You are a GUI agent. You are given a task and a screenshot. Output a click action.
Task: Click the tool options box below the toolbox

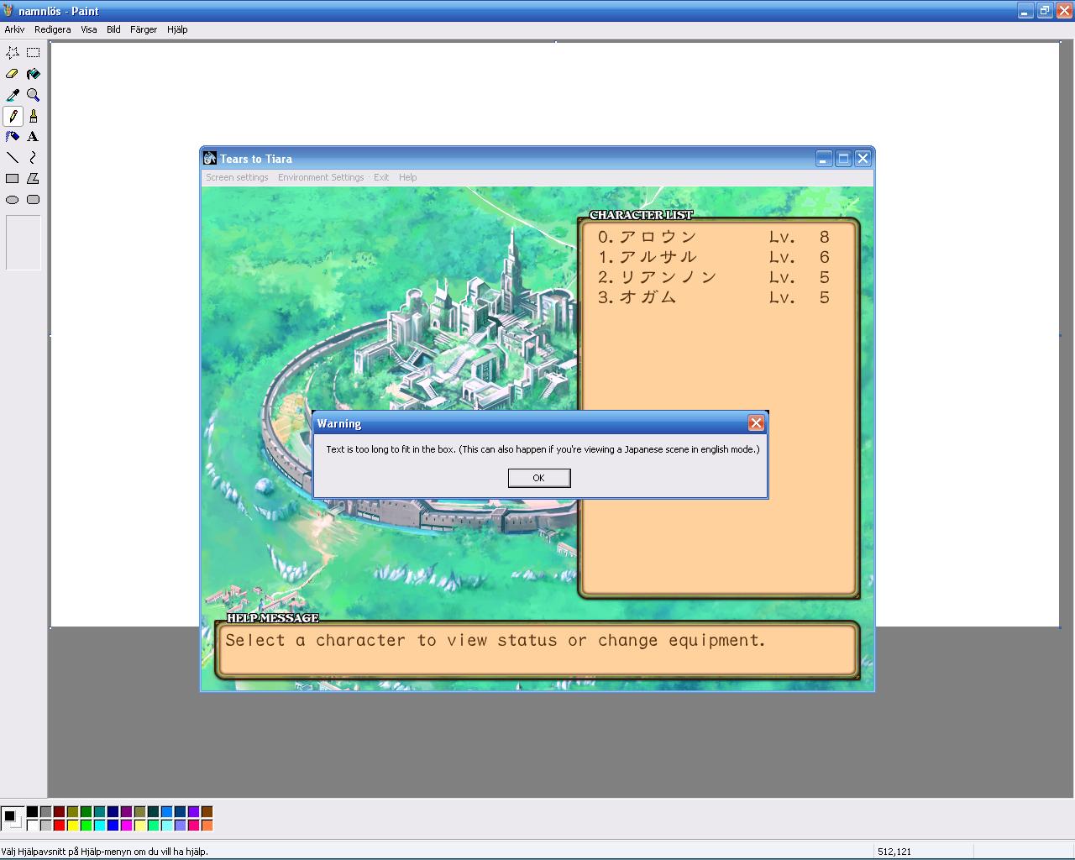[x=24, y=243]
